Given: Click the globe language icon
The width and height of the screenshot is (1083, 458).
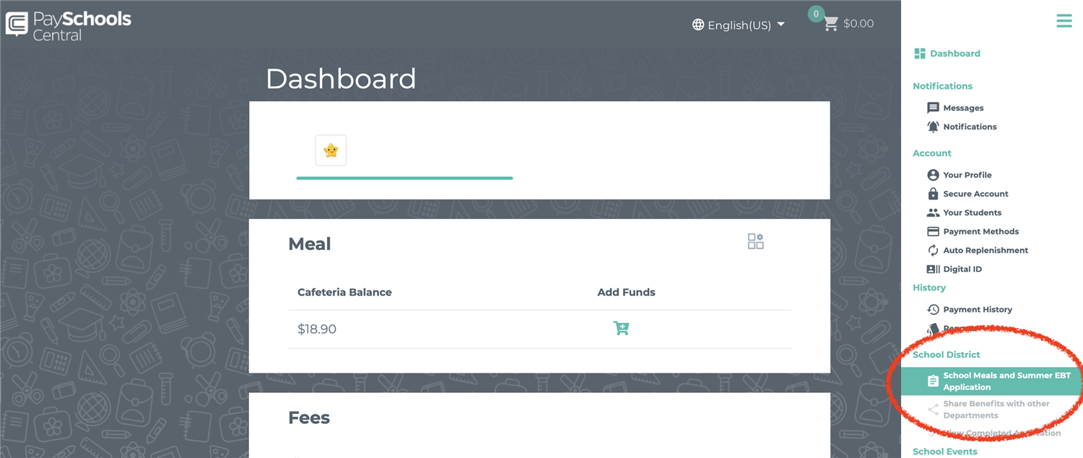Looking at the screenshot, I should tap(698, 25).
